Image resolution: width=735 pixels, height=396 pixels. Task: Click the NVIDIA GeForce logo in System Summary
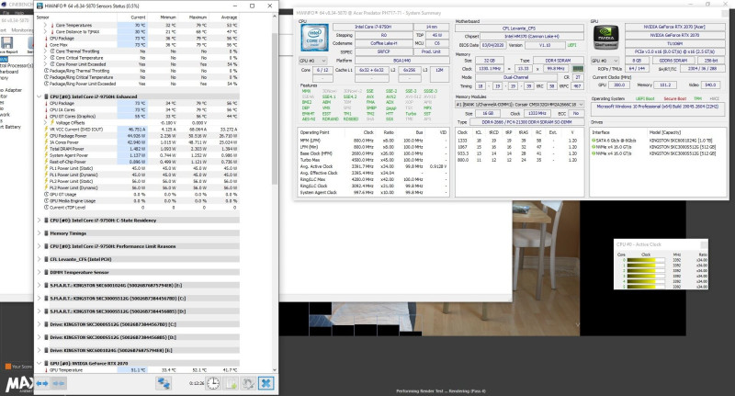[605, 37]
